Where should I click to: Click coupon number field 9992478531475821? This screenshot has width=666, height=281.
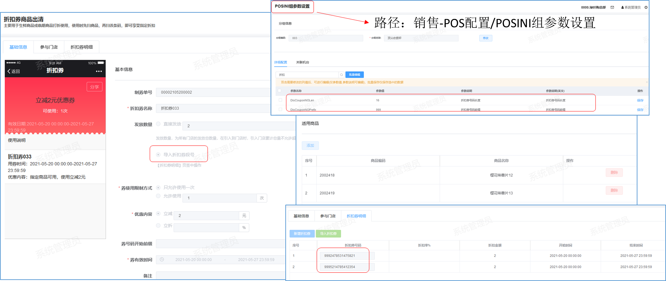347,256
